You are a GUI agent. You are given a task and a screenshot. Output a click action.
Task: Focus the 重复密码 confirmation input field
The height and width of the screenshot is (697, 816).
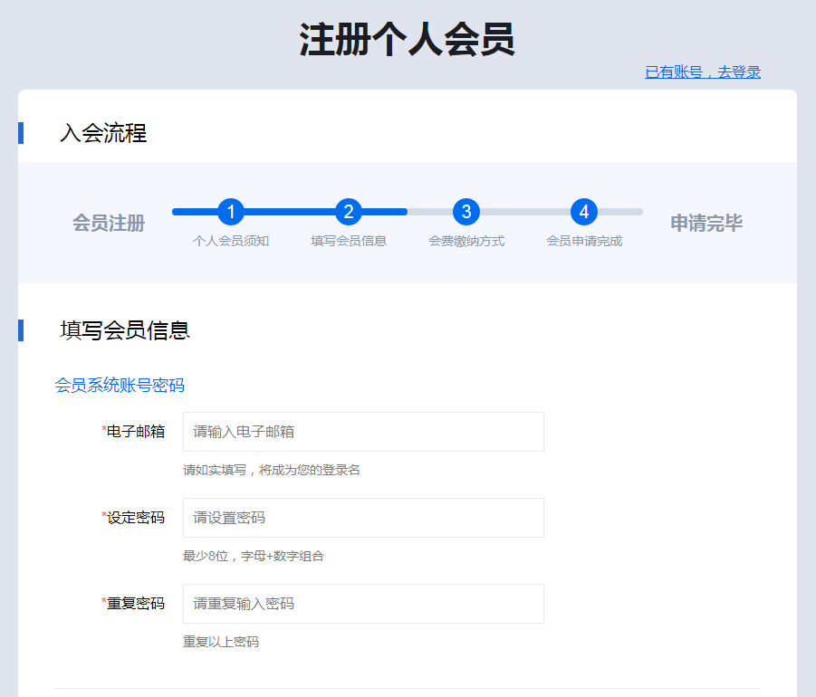tap(362, 603)
